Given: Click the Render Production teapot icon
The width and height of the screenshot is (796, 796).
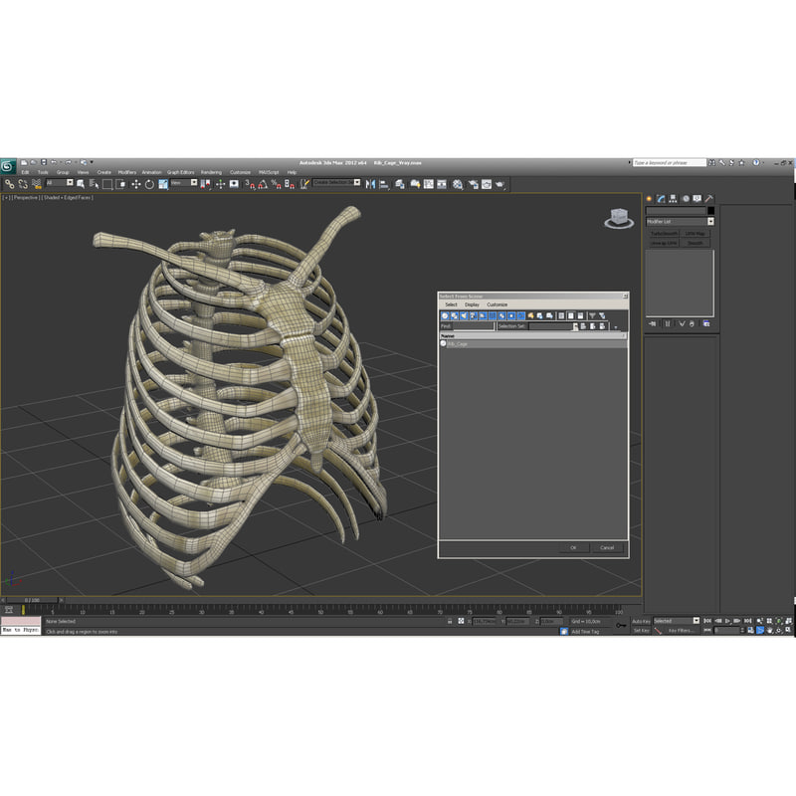Looking at the screenshot, I should pos(499,184).
